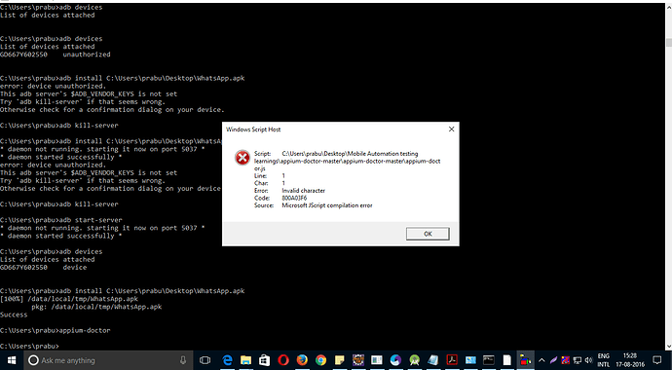Image resolution: width=672 pixels, height=370 pixels.
Task: Click the ENG INTL language indicator
Action: (x=603, y=360)
